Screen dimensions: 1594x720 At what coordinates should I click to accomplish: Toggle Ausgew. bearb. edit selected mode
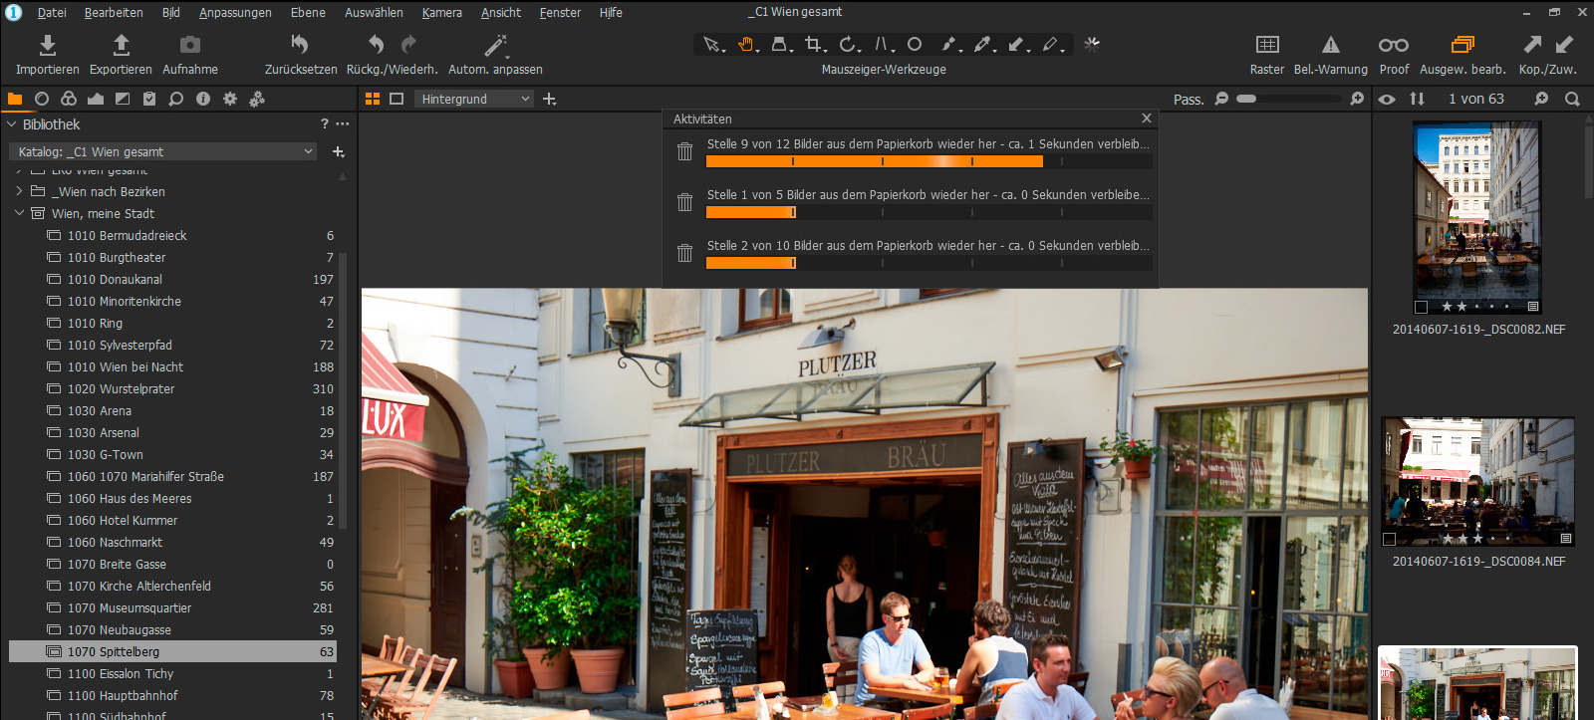coord(1462,44)
